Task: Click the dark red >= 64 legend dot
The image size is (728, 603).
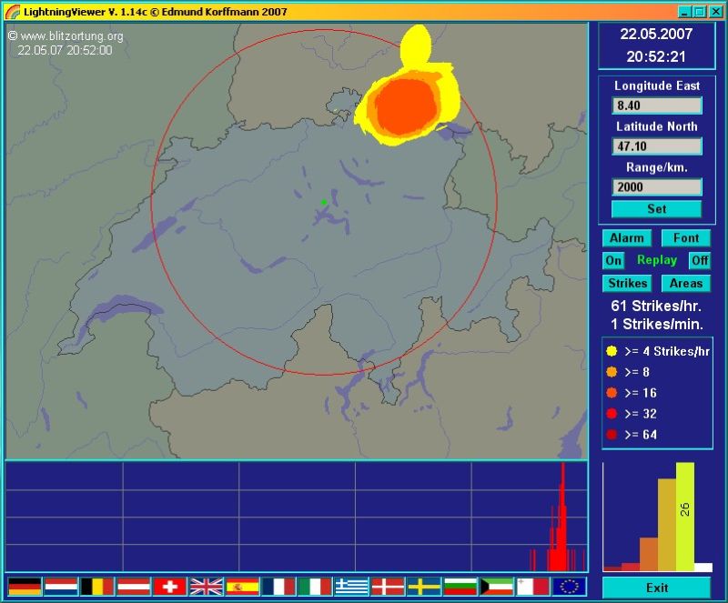Action: pyautogui.click(x=612, y=435)
